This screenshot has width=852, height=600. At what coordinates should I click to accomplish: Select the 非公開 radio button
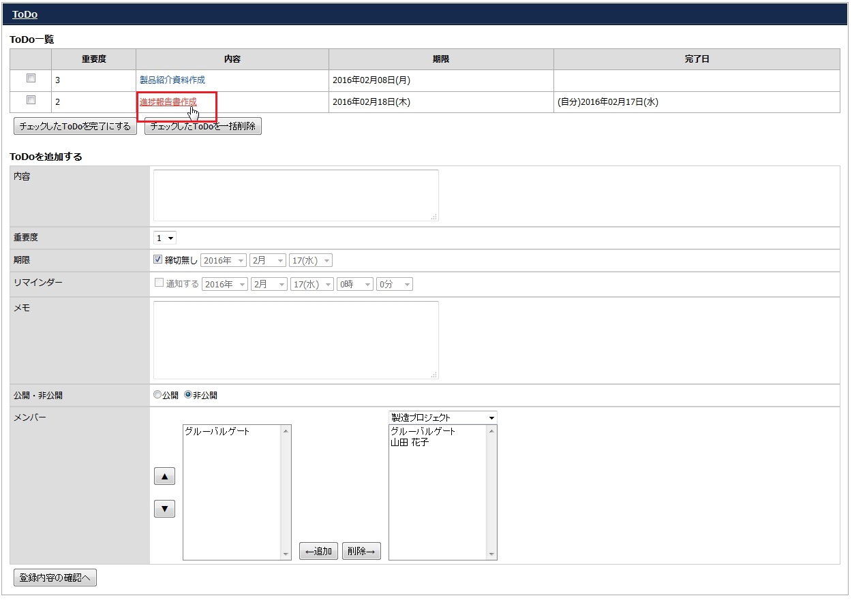coord(188,395)
